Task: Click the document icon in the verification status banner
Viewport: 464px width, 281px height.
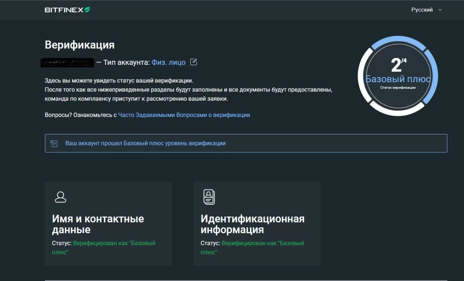Action: [x=54, y=143]
